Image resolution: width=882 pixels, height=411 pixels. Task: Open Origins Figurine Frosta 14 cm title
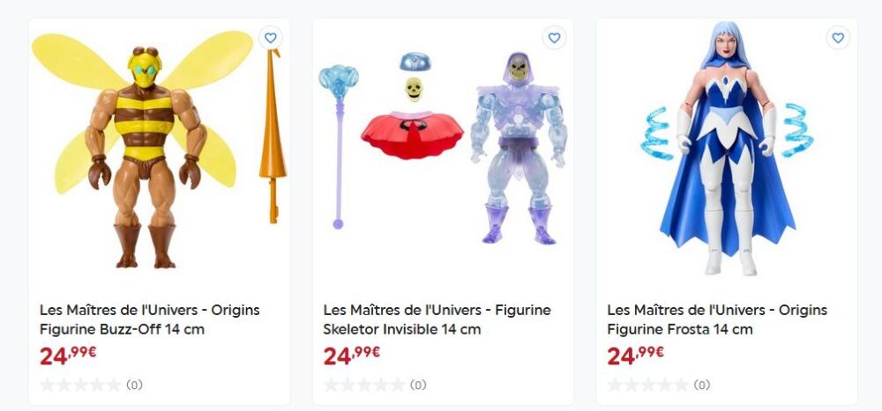[717, 319]
